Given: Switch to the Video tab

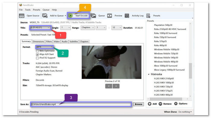Looking at the screenshot, I should [57, 42].
